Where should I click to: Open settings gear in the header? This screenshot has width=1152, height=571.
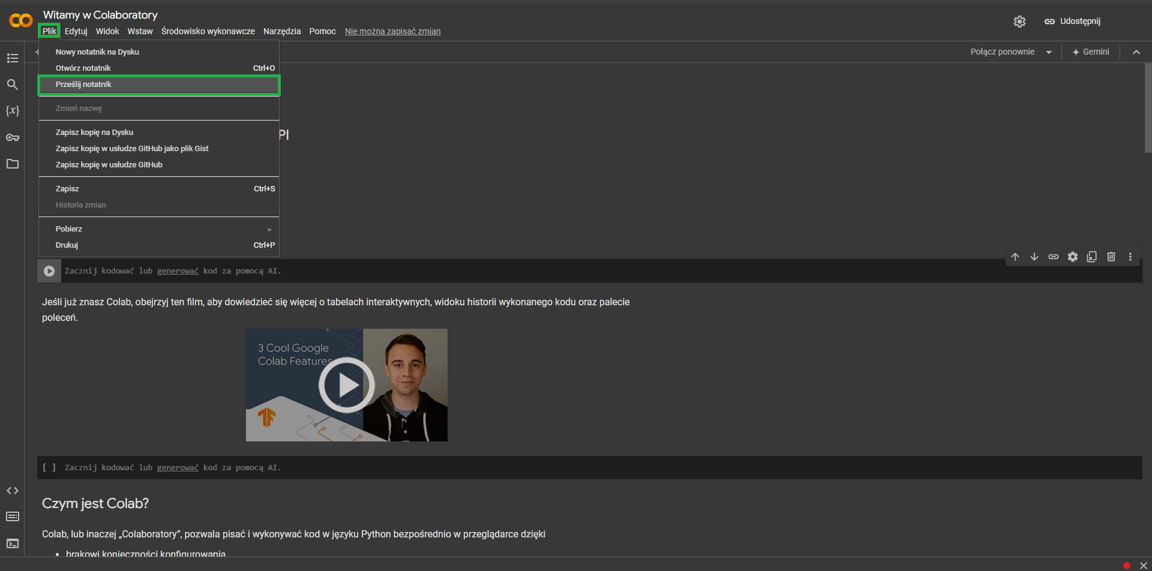tap(1019, 22)
